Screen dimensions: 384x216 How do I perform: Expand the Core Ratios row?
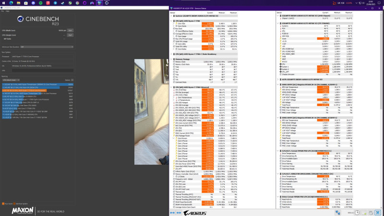174,49
